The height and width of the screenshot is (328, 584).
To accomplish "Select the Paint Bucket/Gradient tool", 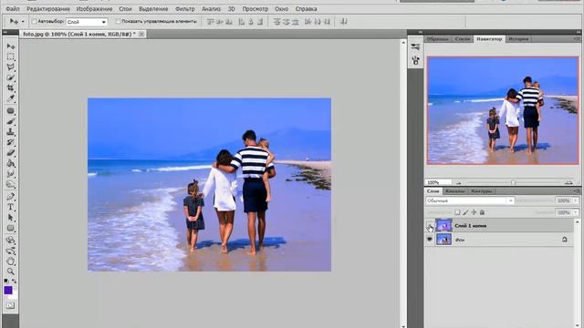I will [x=10, y=164].
